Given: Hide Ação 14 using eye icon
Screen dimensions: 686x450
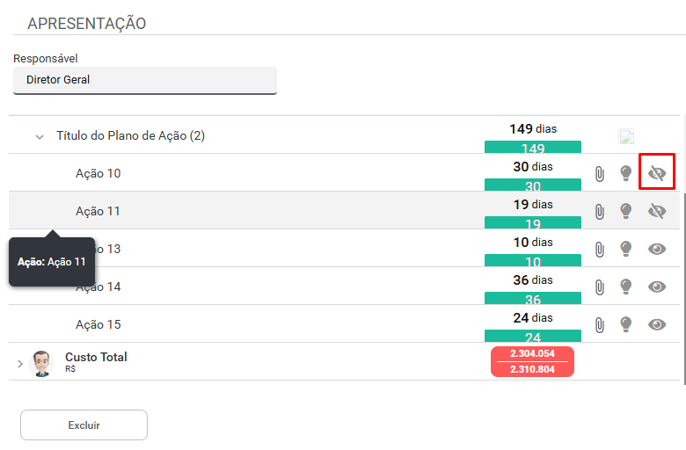Looking at the screenshot, I should [x=657, y=287].
